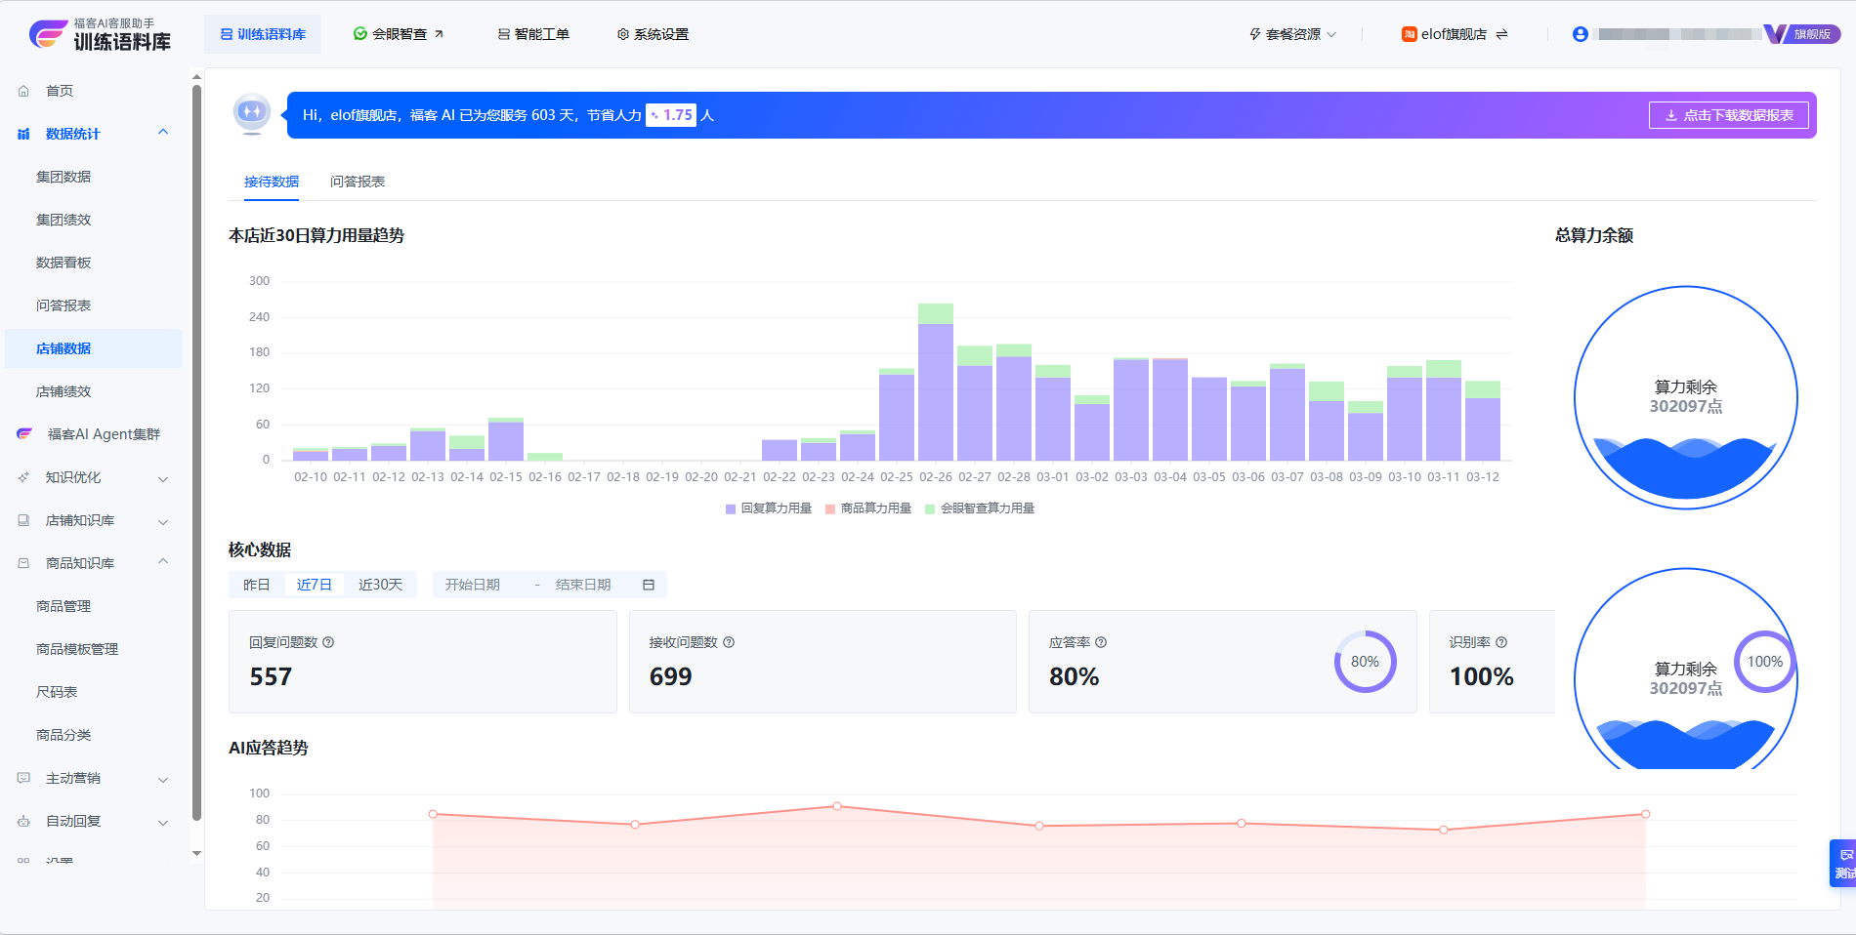
Task: Click help icon next to 识别率
Action: (x=1501, y=642)
